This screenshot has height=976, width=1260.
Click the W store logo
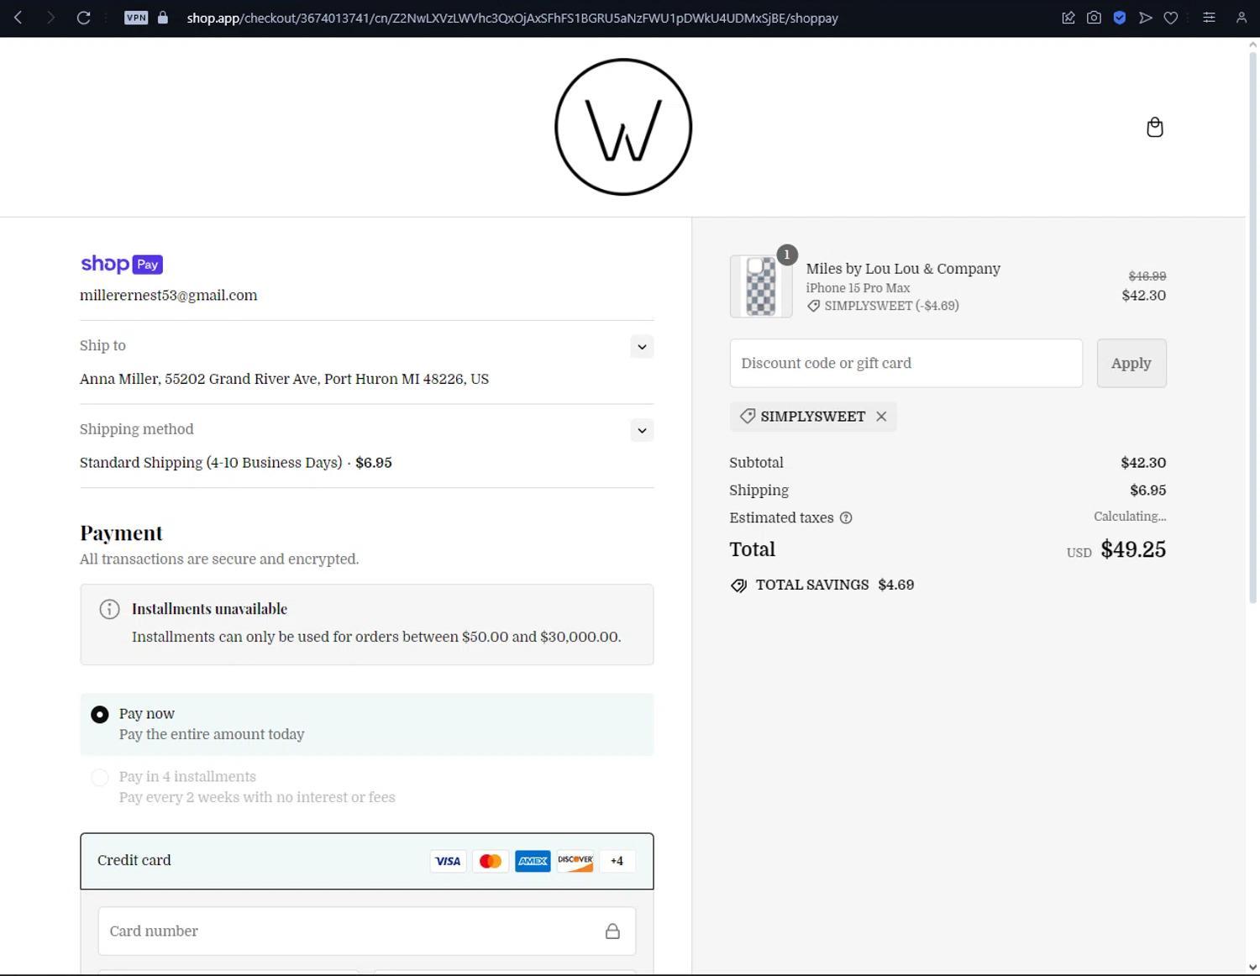tap(623, 127)
